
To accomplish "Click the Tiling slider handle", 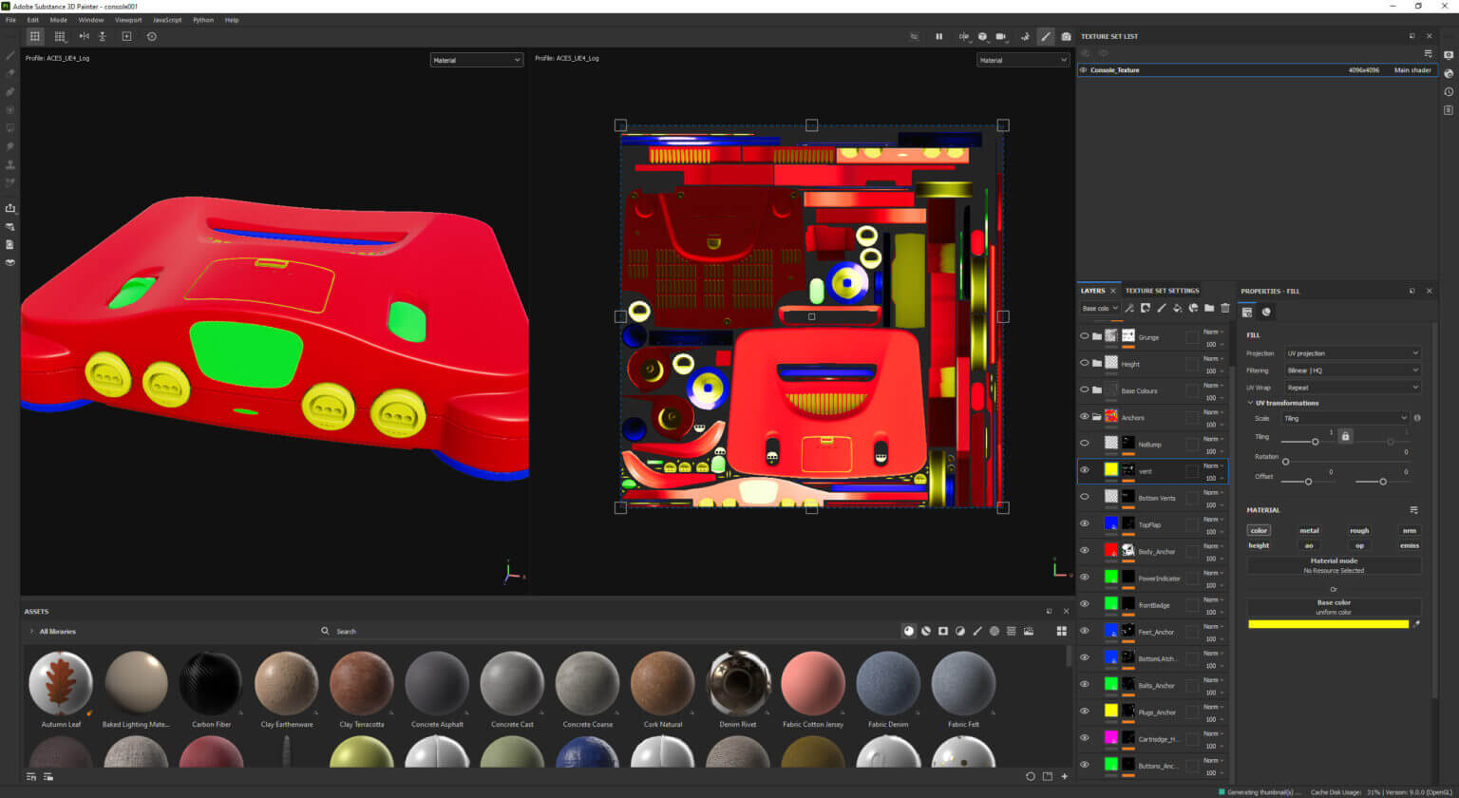I will pos(1316,442).
